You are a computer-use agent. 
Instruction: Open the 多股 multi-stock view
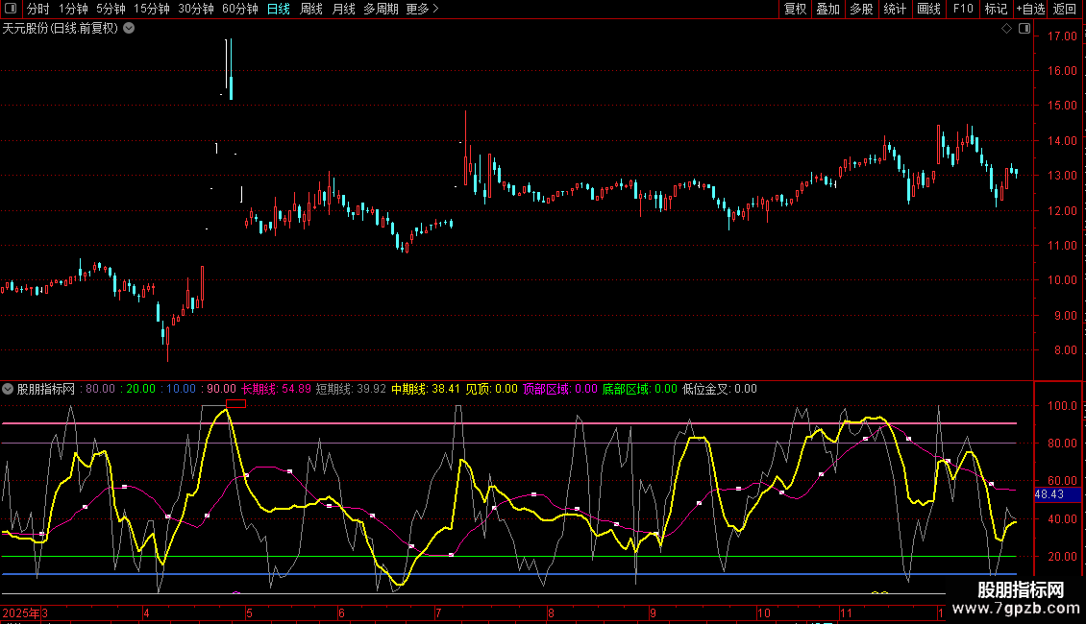[x=861, y=9]
